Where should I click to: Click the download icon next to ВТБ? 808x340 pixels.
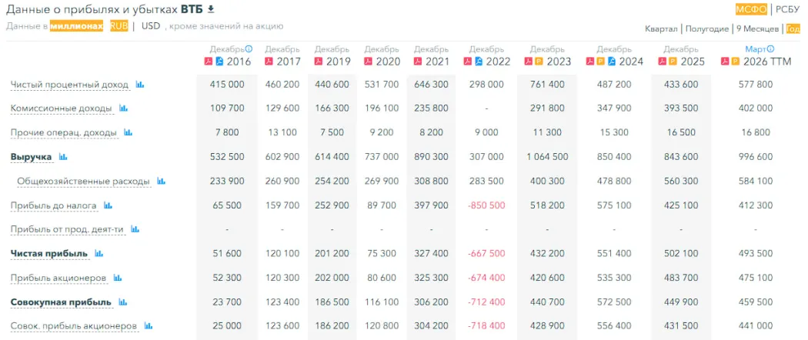coord(211,9)
